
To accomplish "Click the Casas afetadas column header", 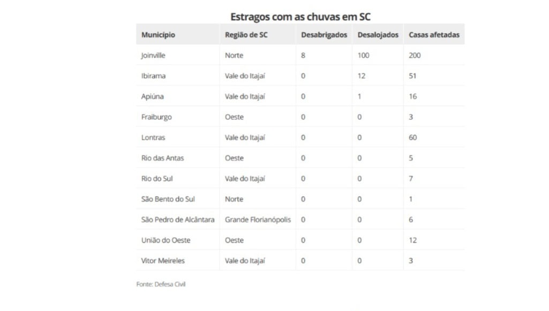I will [x=434, y=35].
